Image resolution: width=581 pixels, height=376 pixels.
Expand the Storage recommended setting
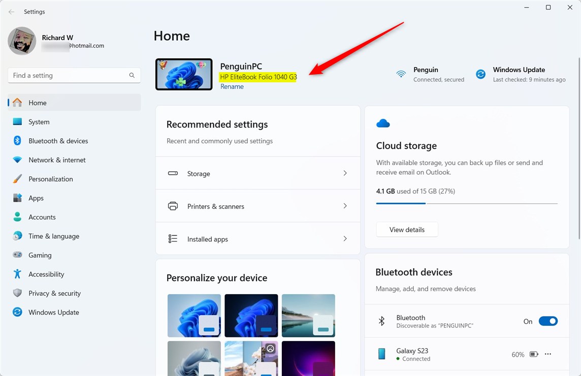[x=258, y=173]
